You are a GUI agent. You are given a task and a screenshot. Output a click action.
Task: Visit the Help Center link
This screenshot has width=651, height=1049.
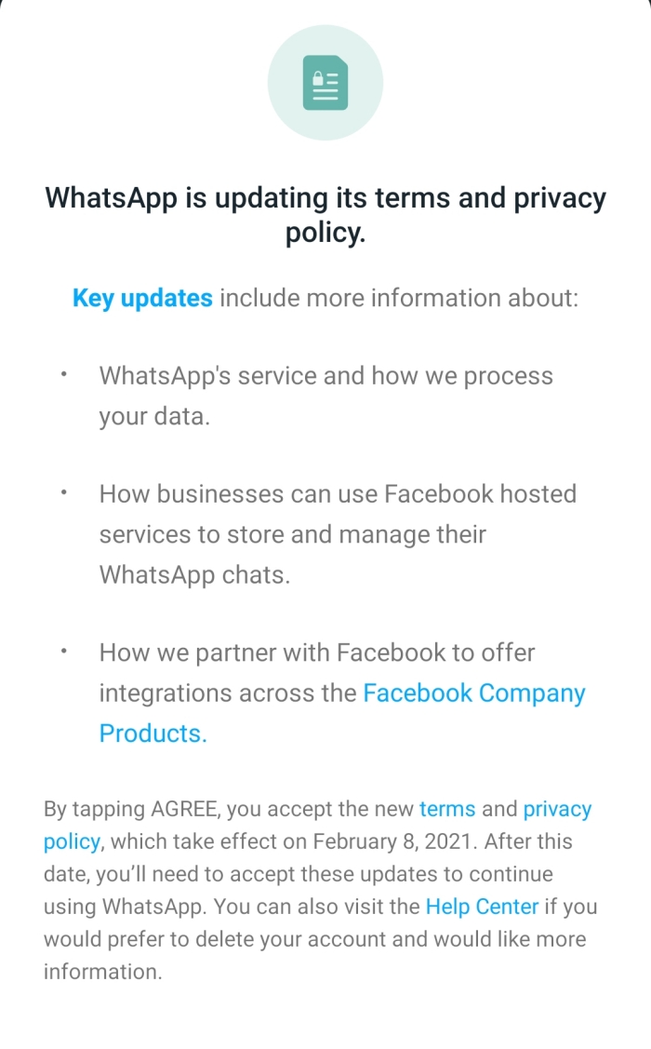click(x=482, y=907)
